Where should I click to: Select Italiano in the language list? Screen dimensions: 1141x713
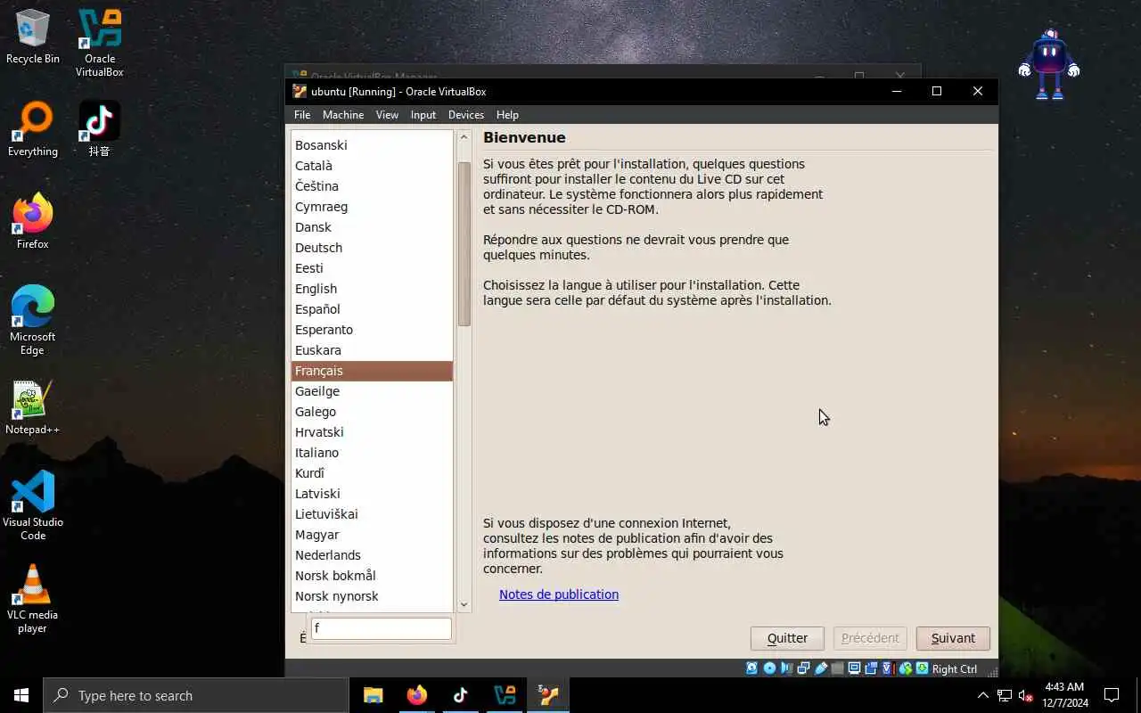372,453
